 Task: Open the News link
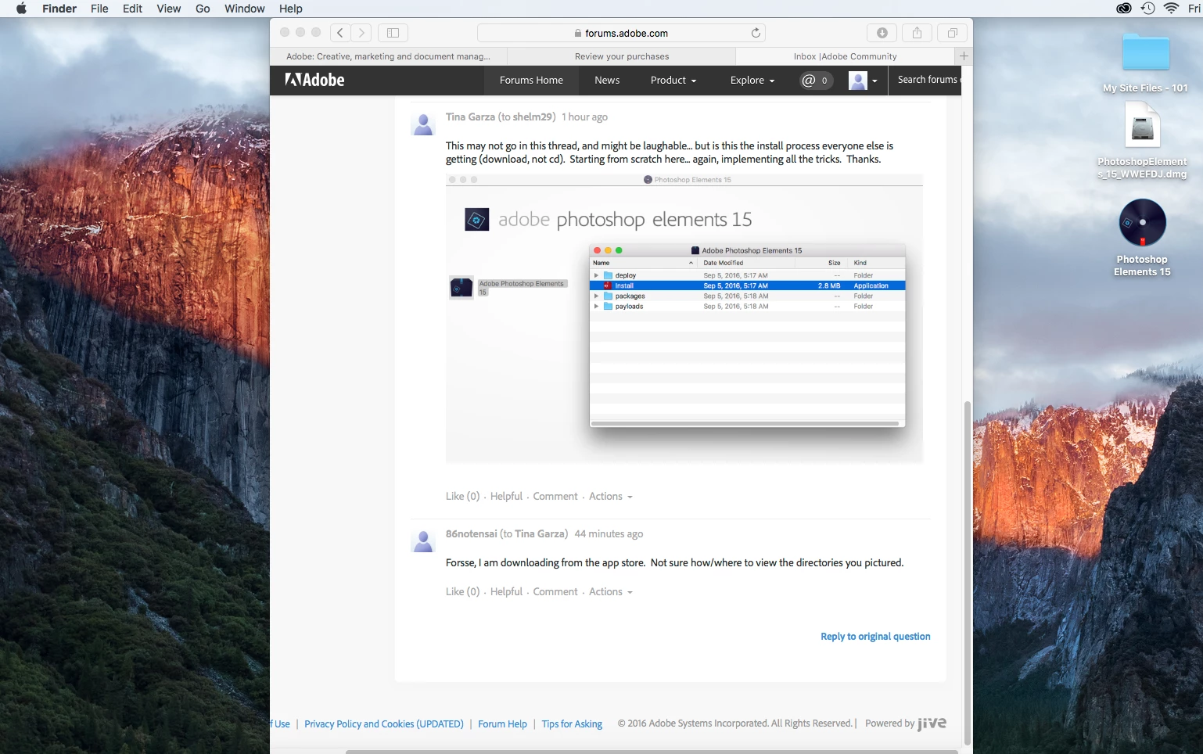click(x=607, y=80)
